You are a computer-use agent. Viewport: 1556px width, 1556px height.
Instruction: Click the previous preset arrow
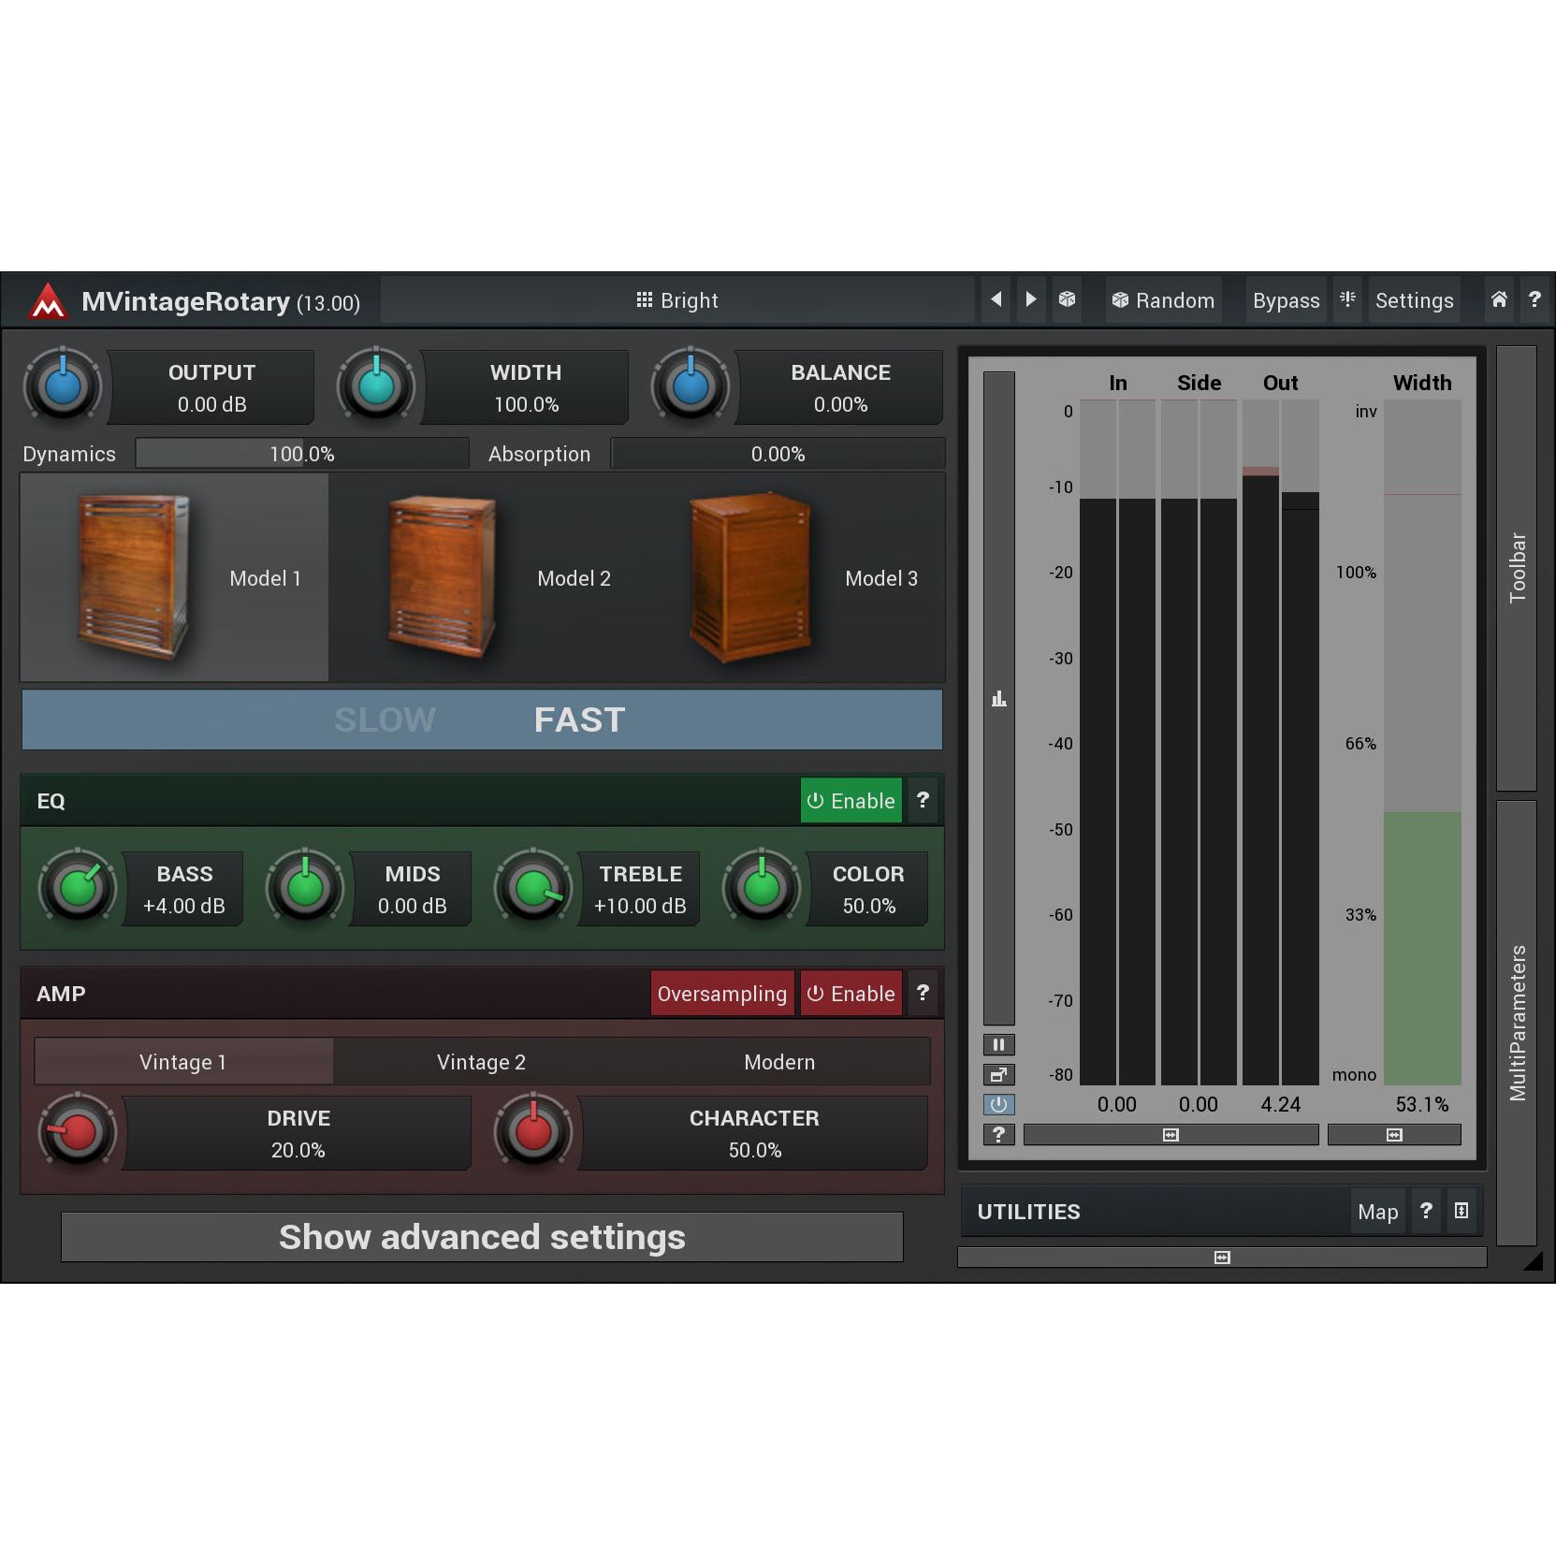coord(996,299)
